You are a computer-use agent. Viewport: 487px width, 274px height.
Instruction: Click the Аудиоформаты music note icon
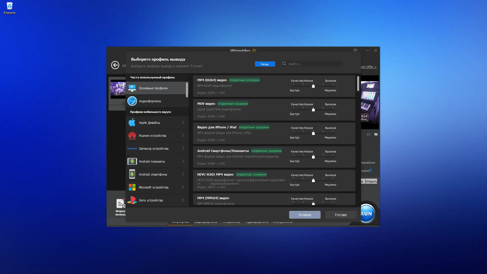(x=132, y=101)
